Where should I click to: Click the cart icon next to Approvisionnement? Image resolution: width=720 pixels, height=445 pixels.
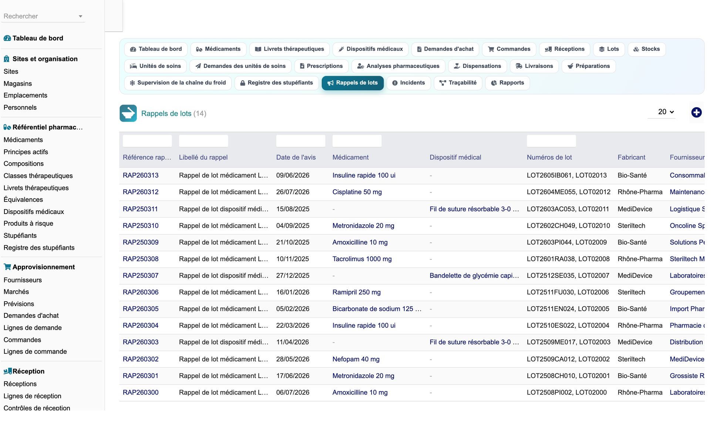[x=7, y=267]
